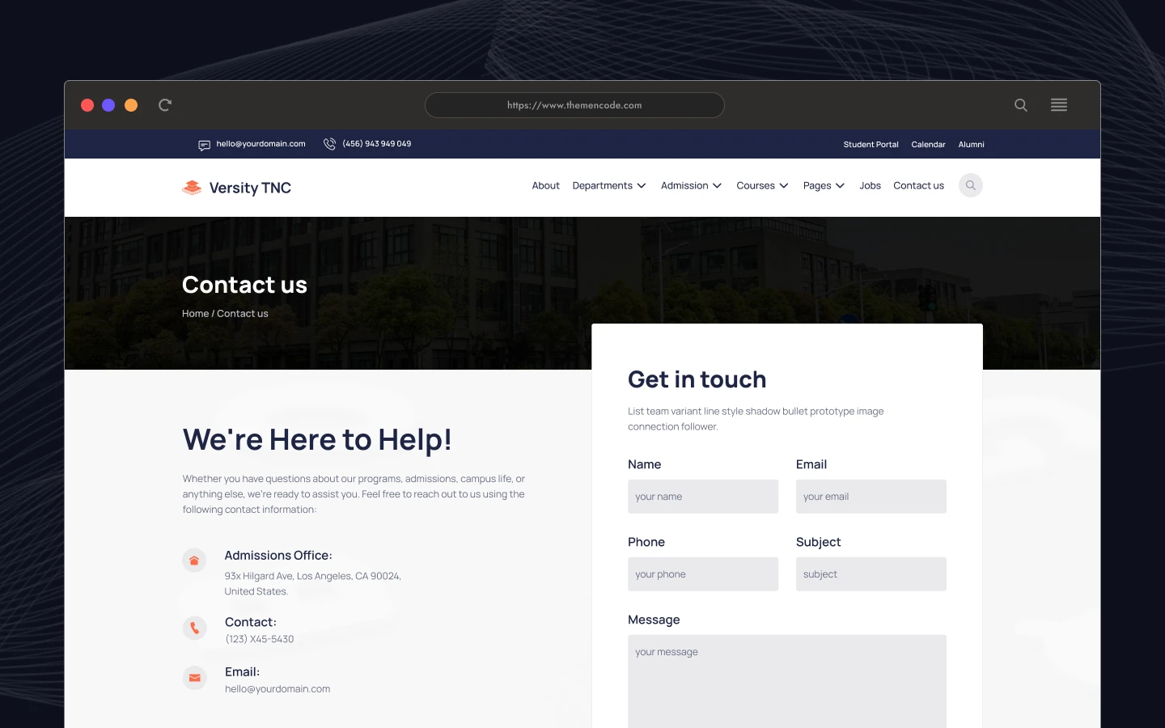This screenshot has height=728, width=1165.
Task: Expand the Departments dropdown menu
Action: click(x=608, y=186)
